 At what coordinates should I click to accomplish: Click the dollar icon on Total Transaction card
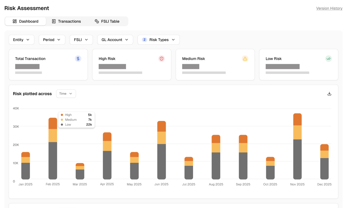click(x=78, y=58)
